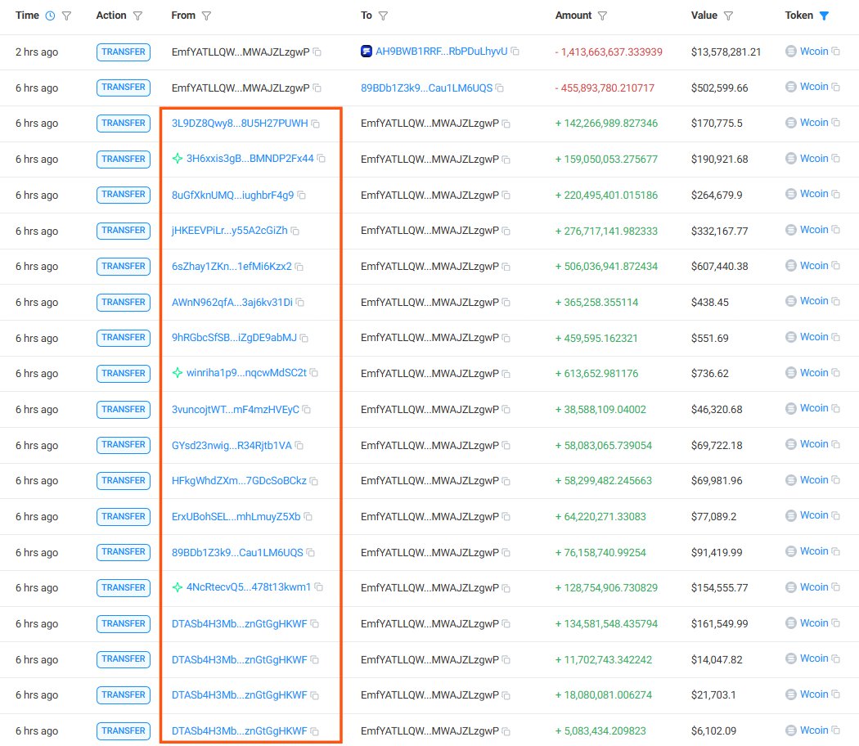Select amount - 455,893,780.210717
The width and height of the screenshot is (859, 746).
coord(605,88)
